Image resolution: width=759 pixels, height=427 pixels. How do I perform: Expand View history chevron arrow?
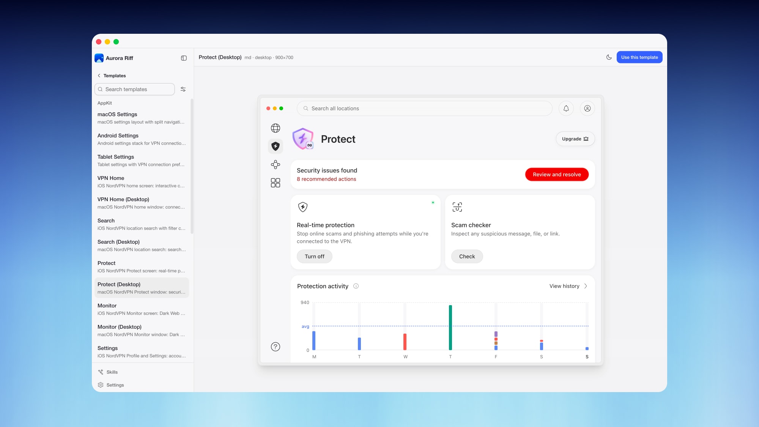[x=586, y=286]
